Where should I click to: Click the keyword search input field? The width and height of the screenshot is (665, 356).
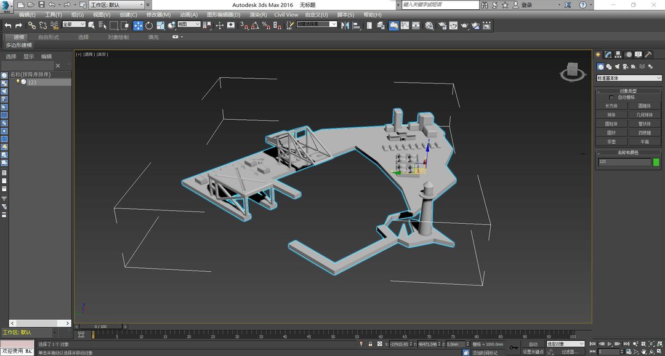[x=440, y=5]
